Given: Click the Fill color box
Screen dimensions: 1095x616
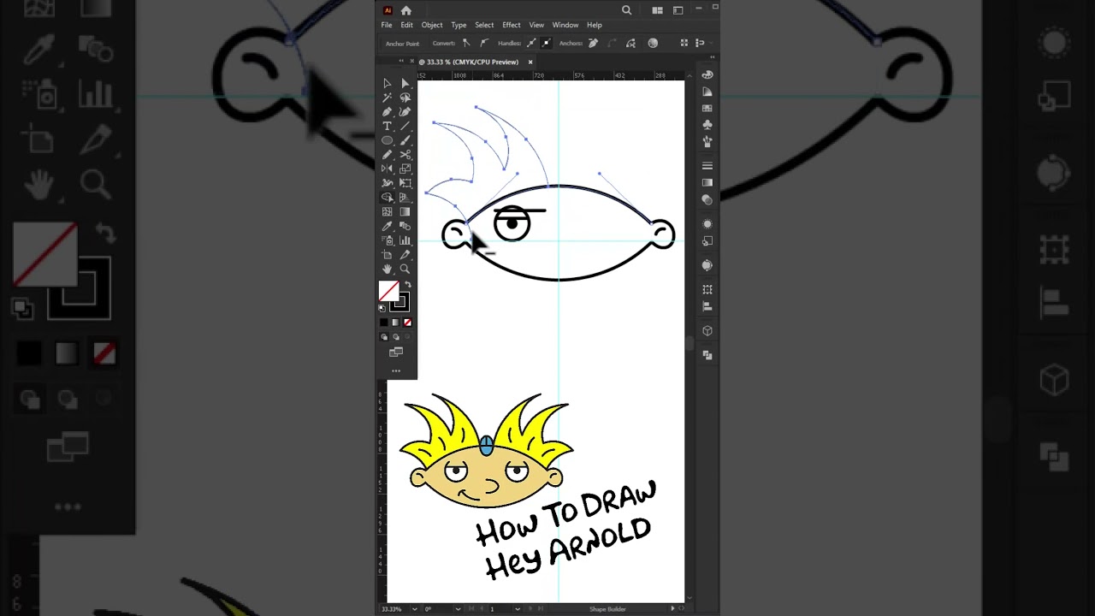Looking at the screenshot, I should (x=388, y=291).
